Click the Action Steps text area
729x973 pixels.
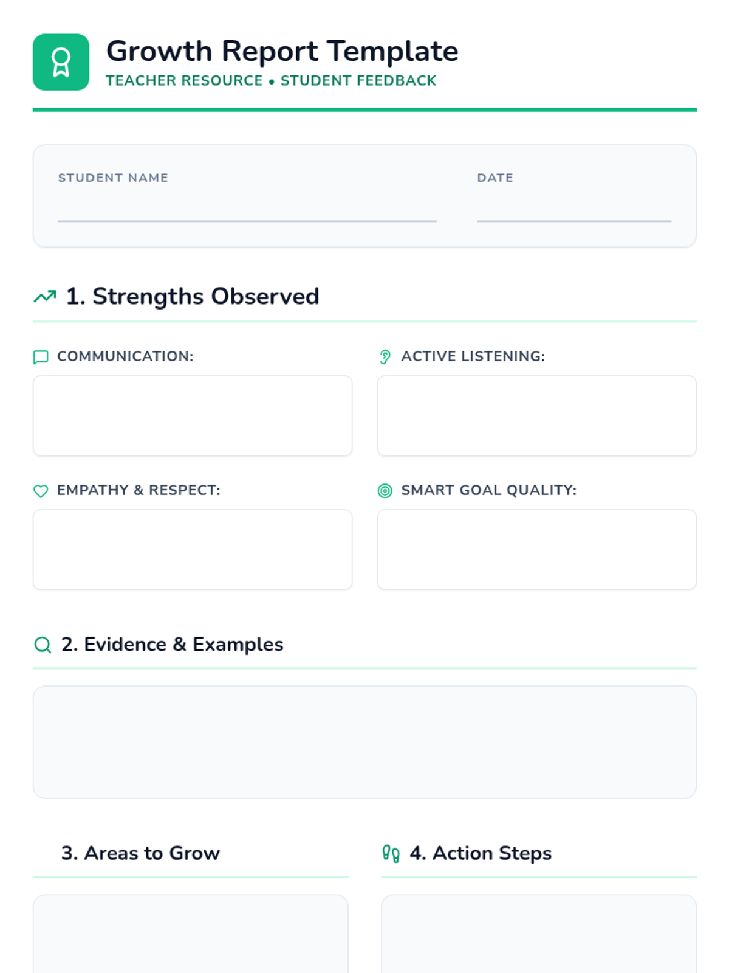tap(538, 933)
